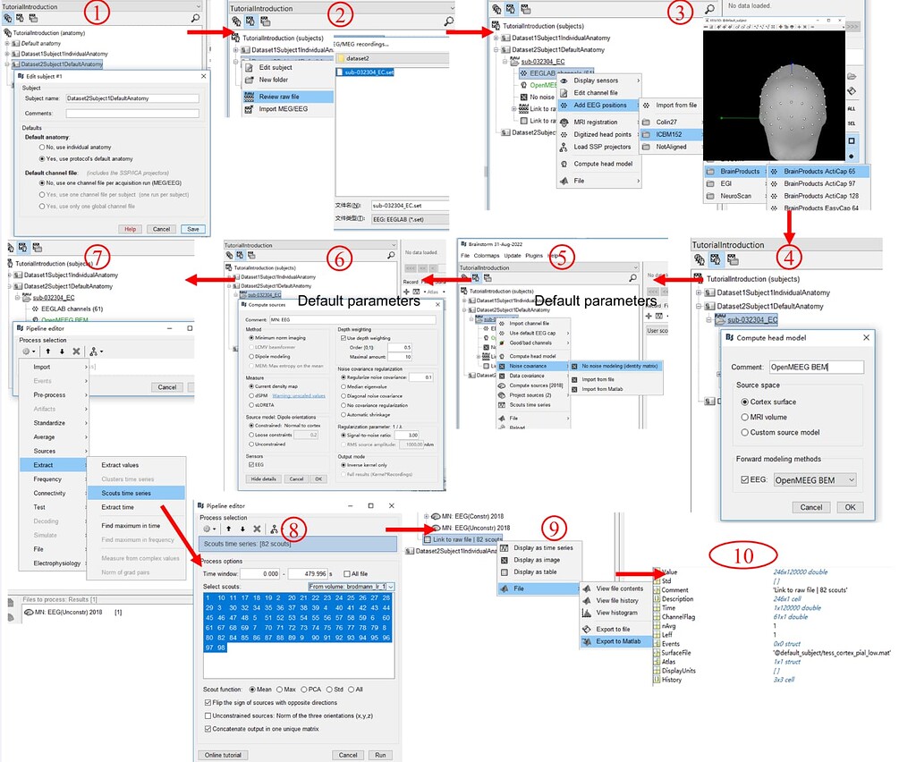Click the Display sensors eye icon
916x762 pixels.
(564, 80)
